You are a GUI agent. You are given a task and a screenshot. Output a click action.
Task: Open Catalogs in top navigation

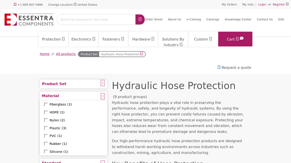(x=213, y=19)
